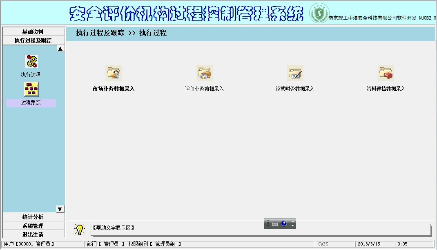
Task: Open the 过程跟踪 flowchart icon
Action: click(x=31, y=89)
